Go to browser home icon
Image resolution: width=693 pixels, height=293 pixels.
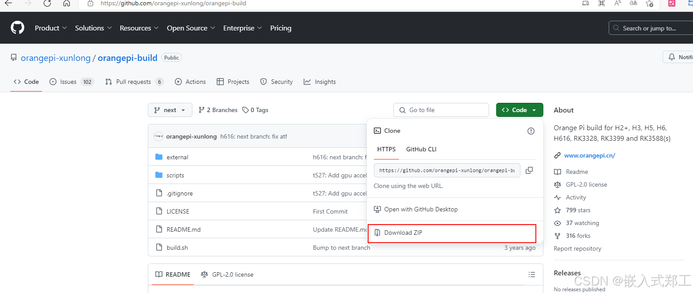(67, 4)
